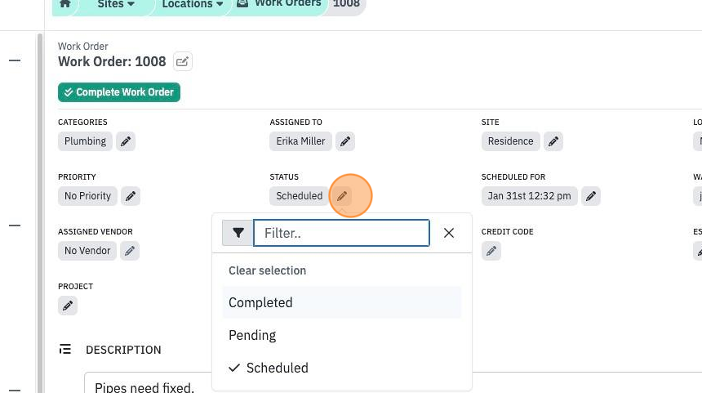
Task: Click the funnel filter icon
Action: coord(238,233)
